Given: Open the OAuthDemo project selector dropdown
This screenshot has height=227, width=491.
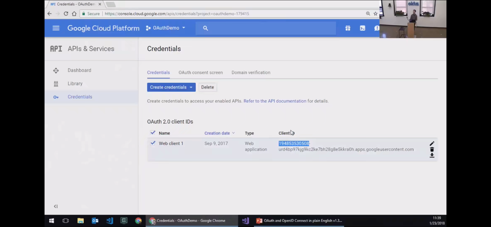Looking at the screenshot, I should (166, 28).
